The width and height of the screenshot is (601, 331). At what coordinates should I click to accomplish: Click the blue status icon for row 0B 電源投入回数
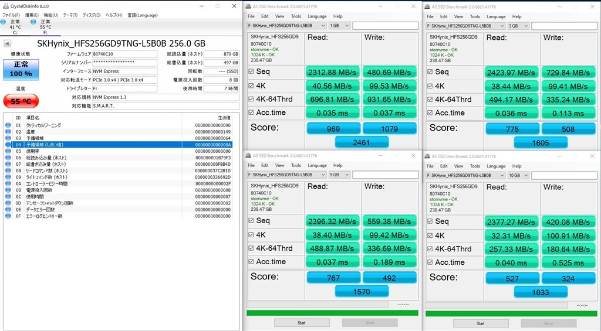[8, 190]
